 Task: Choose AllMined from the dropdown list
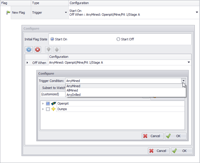point(125,90)
